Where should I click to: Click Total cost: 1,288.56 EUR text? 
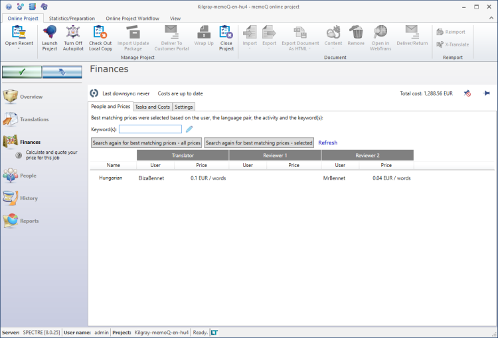point(426,93)
